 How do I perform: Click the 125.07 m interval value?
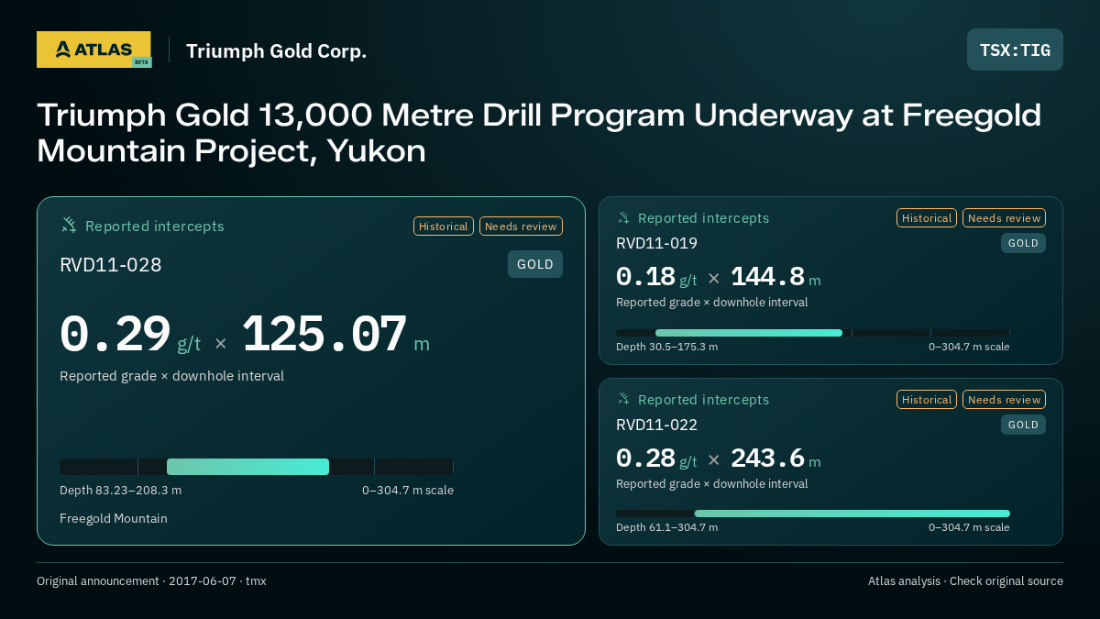(x=335, y=335)
